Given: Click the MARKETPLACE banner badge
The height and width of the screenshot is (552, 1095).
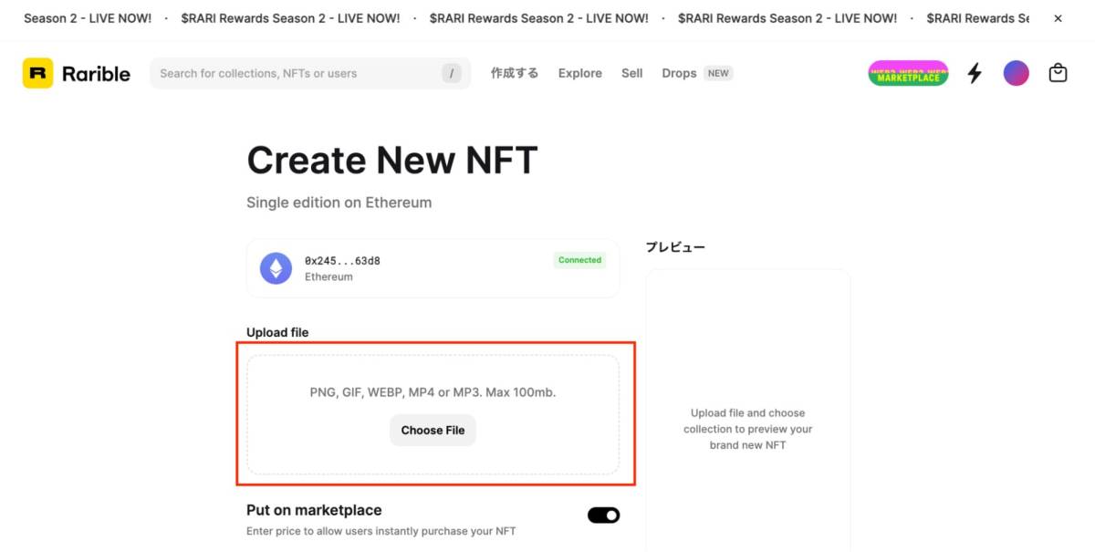Looking at the screenshot, I should coord(907,73).
